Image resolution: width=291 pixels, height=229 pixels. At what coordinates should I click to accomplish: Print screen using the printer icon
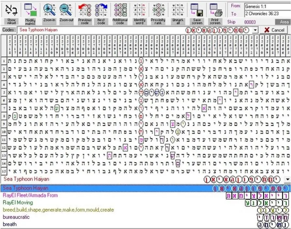click(215, 10)
